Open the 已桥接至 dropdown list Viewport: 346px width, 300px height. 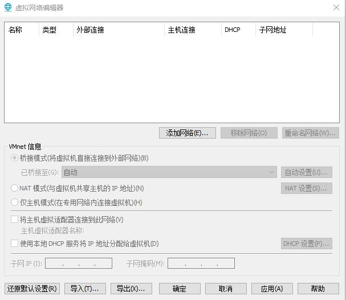coord(169,172)
